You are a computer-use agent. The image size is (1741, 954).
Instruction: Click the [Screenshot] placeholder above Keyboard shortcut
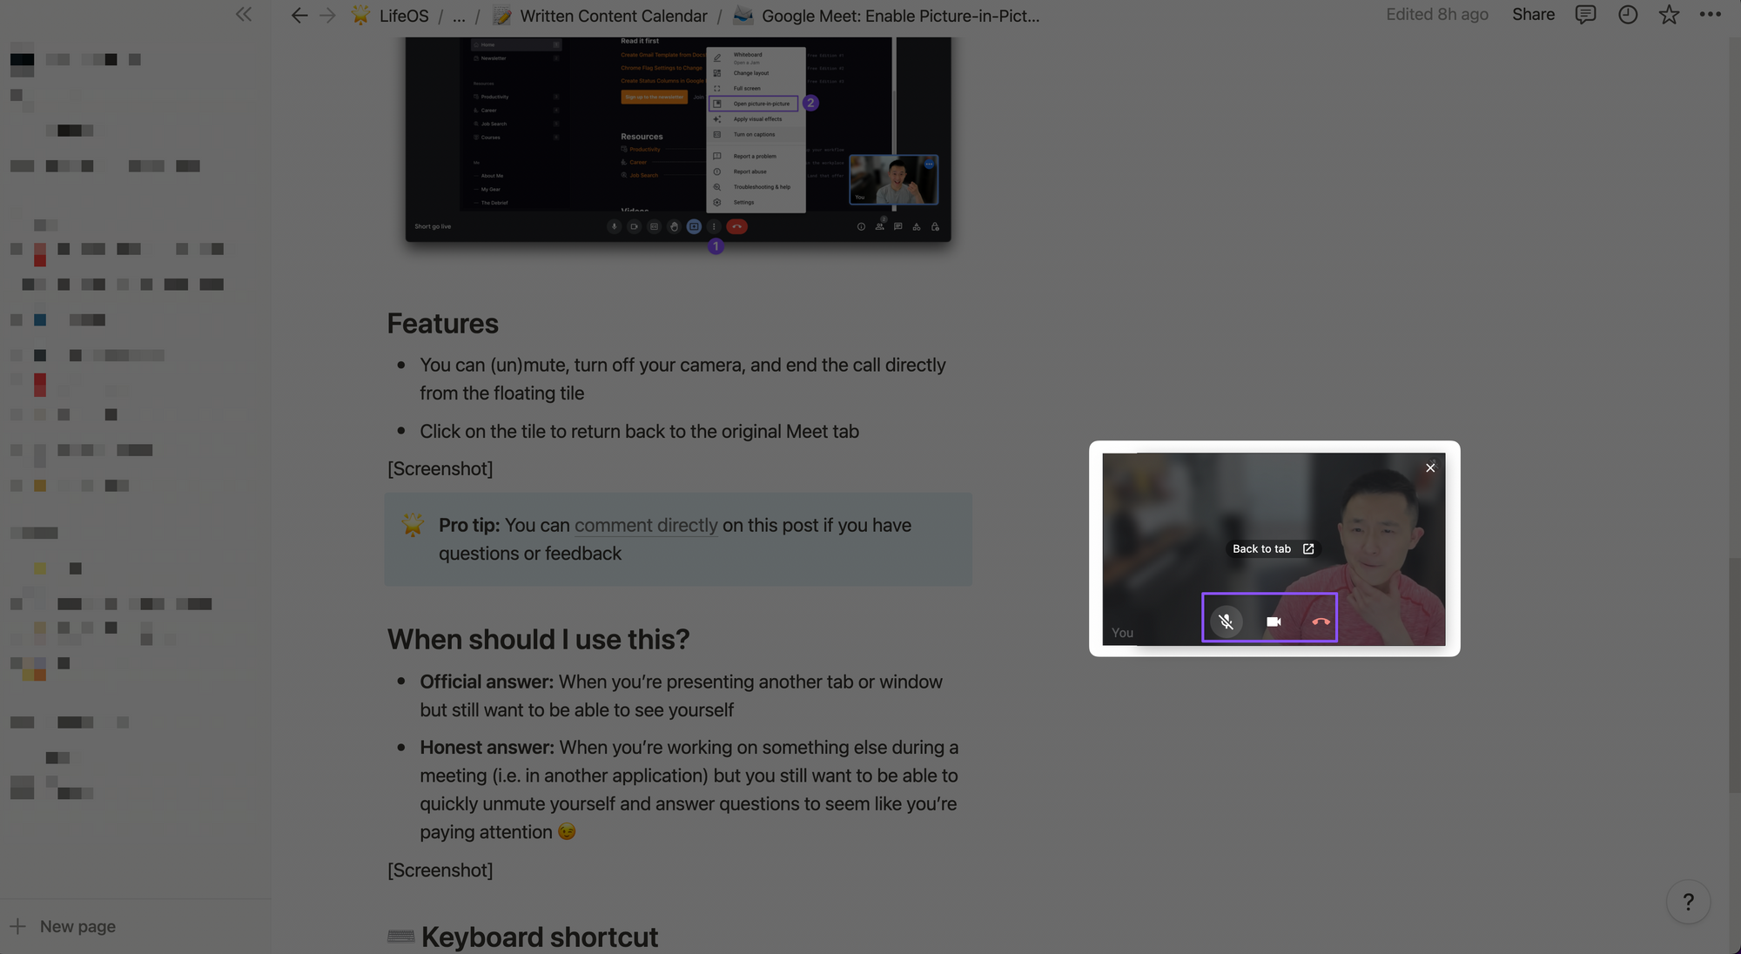440,870
